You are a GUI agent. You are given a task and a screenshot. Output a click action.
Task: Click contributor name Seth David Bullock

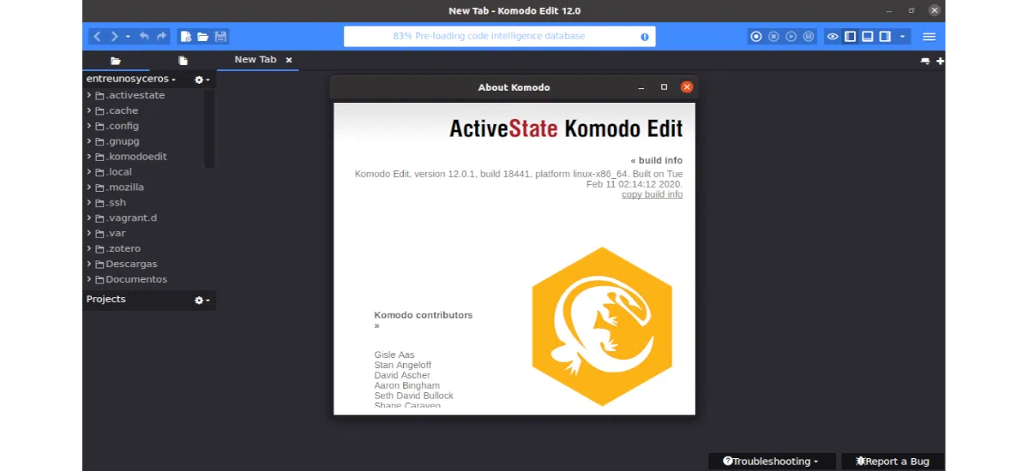coord(413,396)
